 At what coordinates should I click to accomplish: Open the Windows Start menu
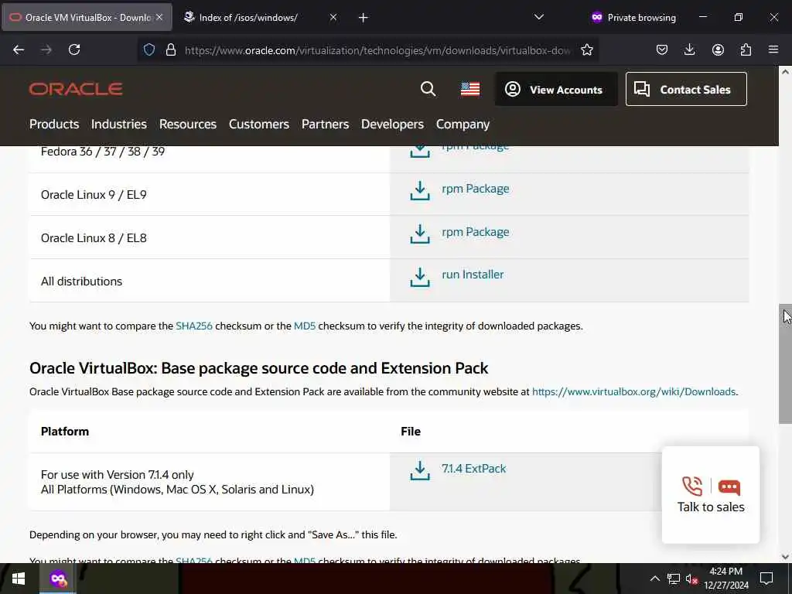[x=19, y=579]
